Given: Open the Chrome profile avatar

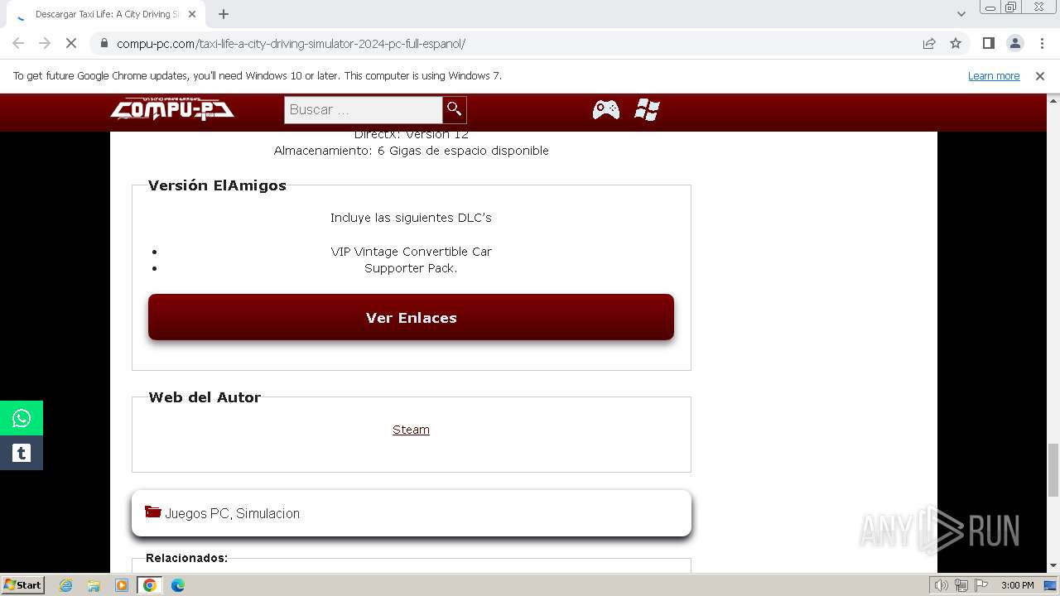Looking at the screenshot, I should pos(1014,43).
